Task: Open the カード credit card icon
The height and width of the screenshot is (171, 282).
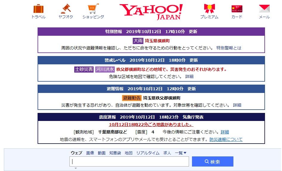Action: click(237, 9)
